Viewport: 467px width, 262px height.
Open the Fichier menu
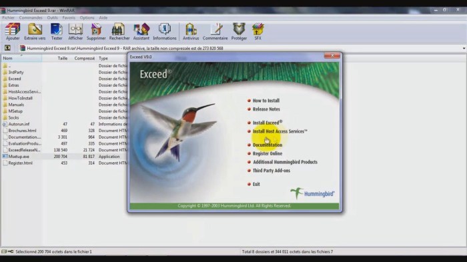pyautogui.click(x=8, y=18)
